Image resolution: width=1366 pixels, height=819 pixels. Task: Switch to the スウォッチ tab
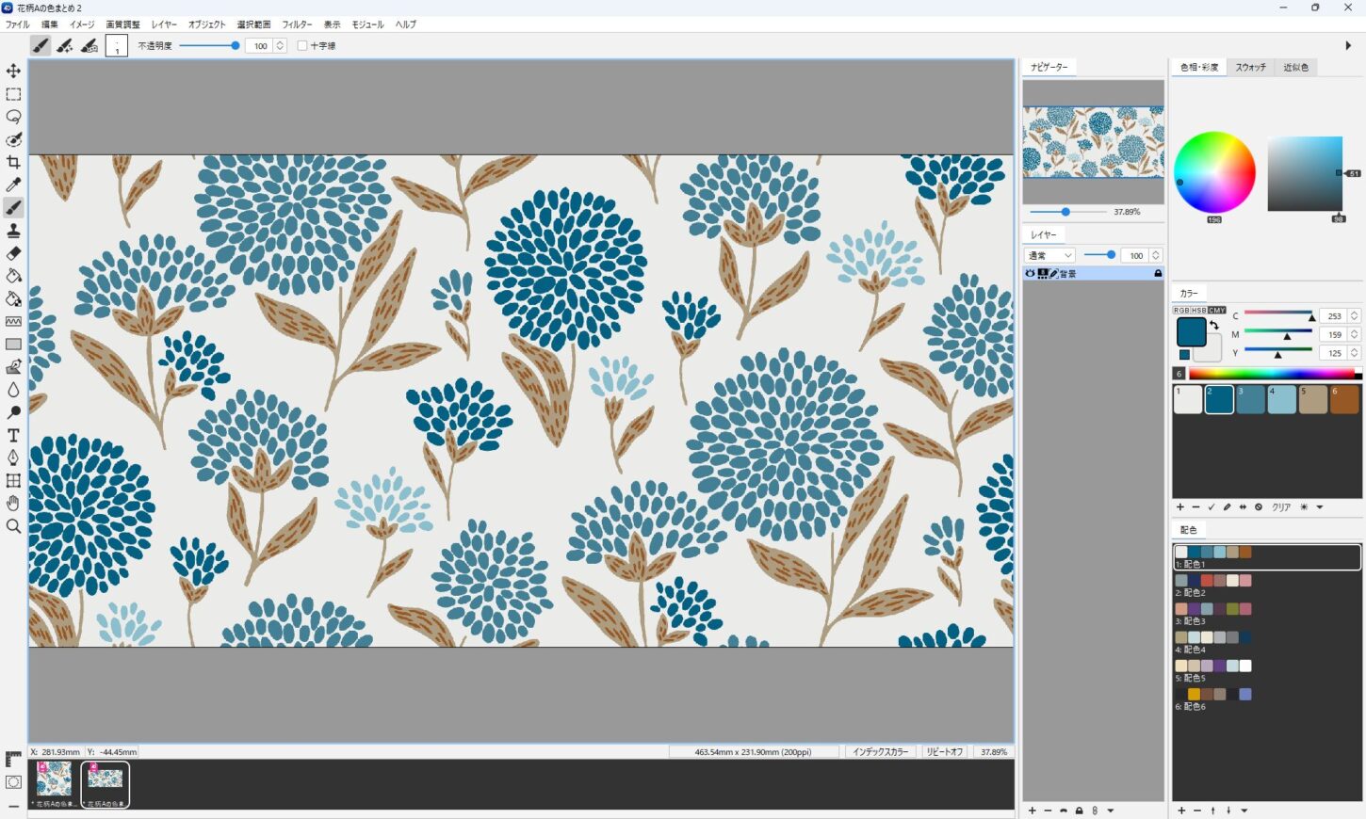coord(1251,68)
